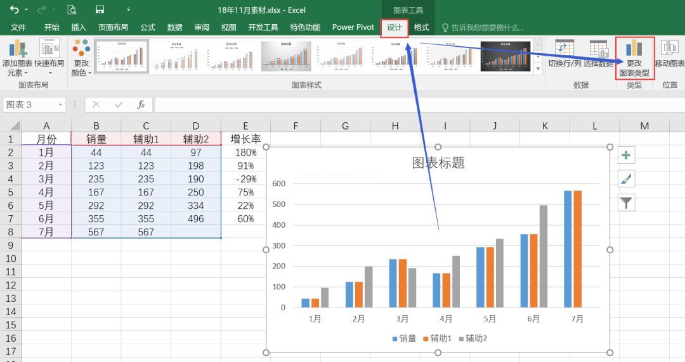Viewport: 685px width, 362px height.
Task: Click the insert function fx button
Action: click(x=141, y=104)
